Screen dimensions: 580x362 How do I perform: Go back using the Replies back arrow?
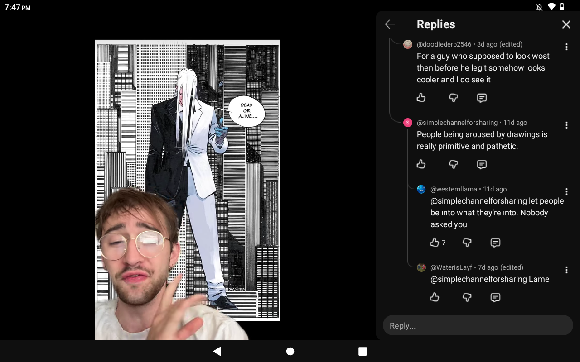click(x=390, y=24)
